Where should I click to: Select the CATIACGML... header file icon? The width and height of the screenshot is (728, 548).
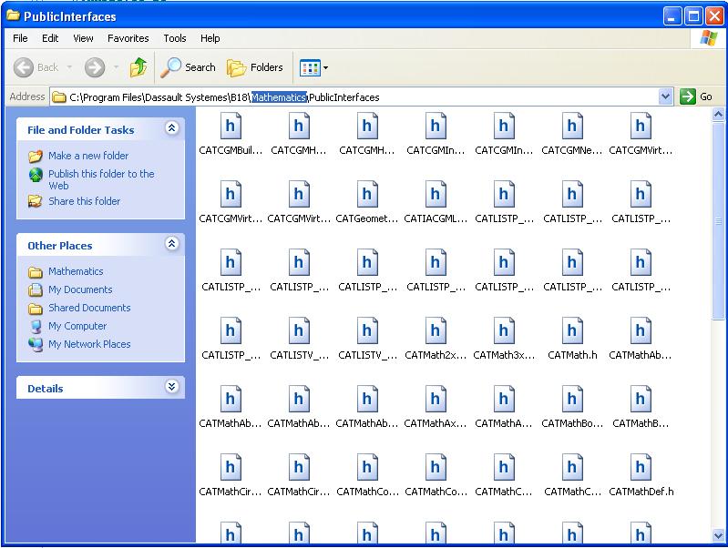tap(435, 194)
